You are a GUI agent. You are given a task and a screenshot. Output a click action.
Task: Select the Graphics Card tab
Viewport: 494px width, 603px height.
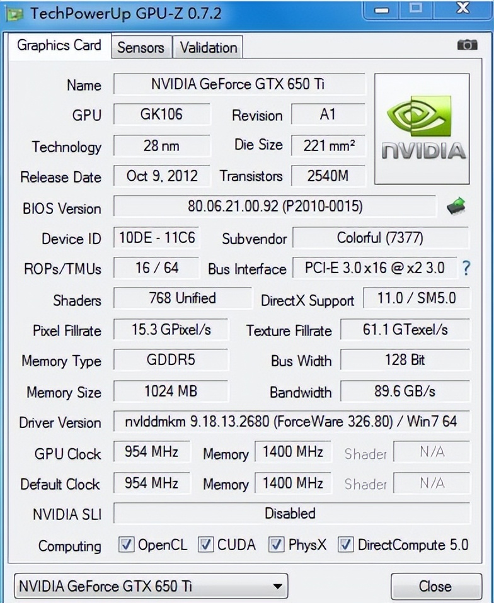[59, 45]
